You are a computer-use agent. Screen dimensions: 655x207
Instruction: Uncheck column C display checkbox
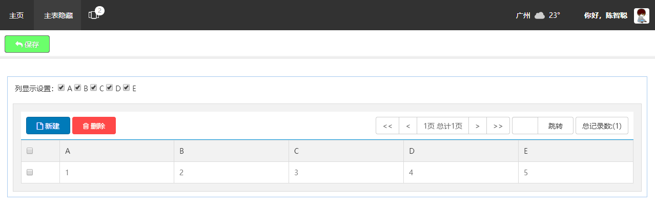[94, 88]
